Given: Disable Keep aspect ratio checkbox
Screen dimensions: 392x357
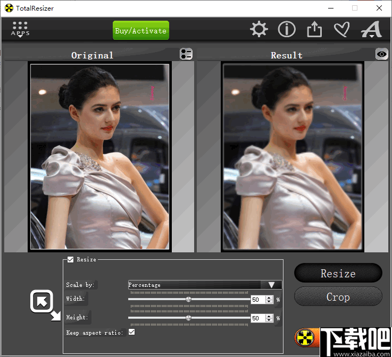Looking at the screenshot, I should point(132,332).
